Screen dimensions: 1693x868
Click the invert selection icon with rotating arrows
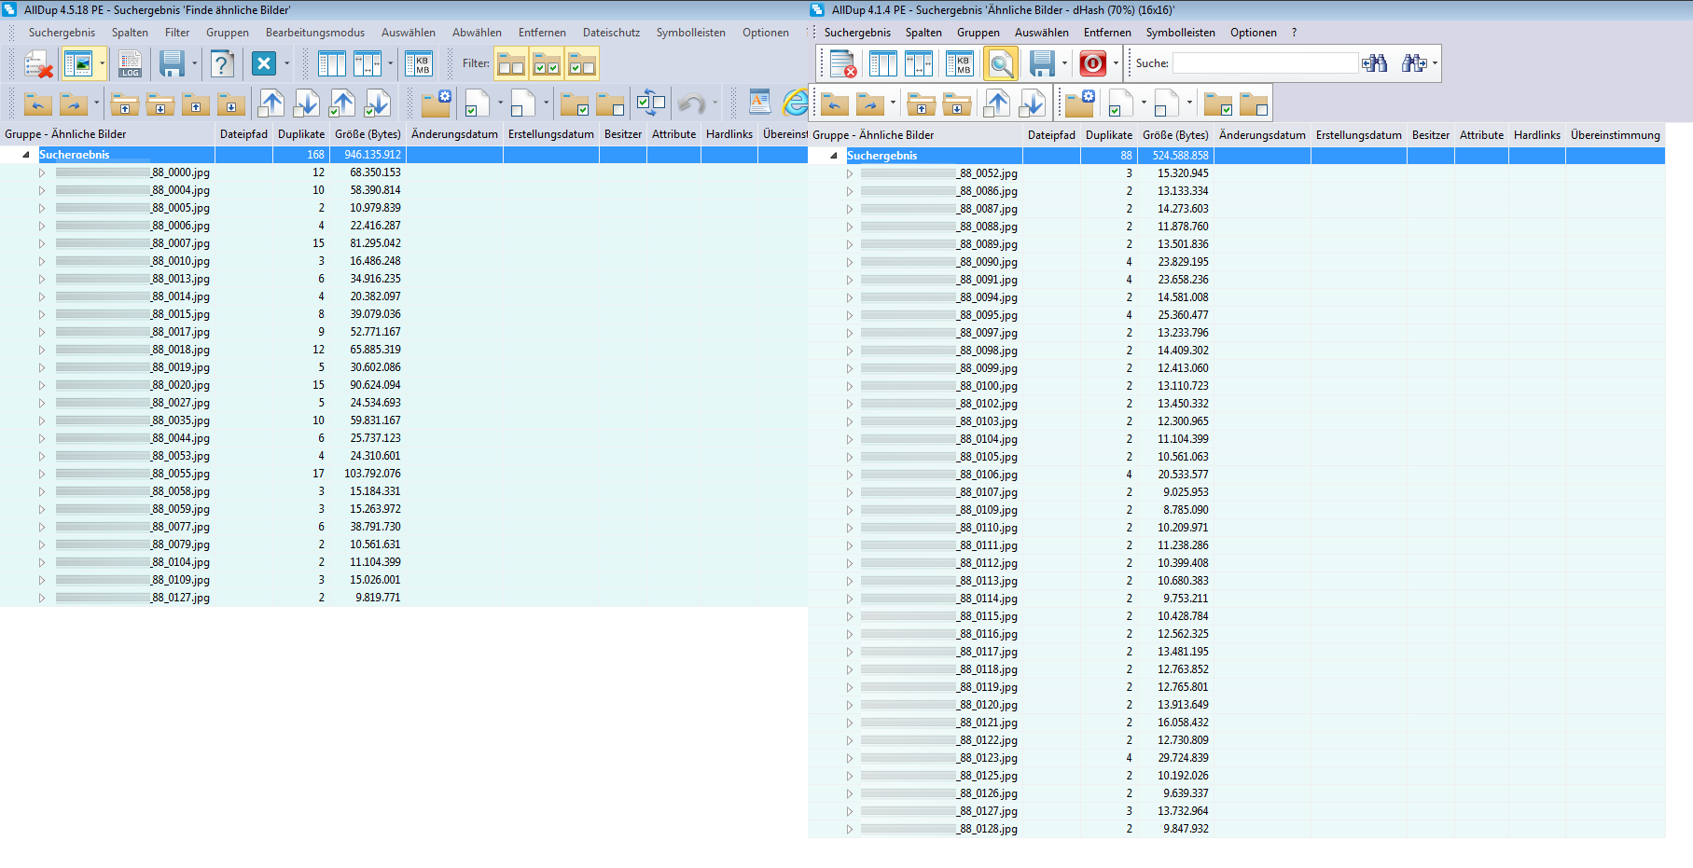(650, 103)
